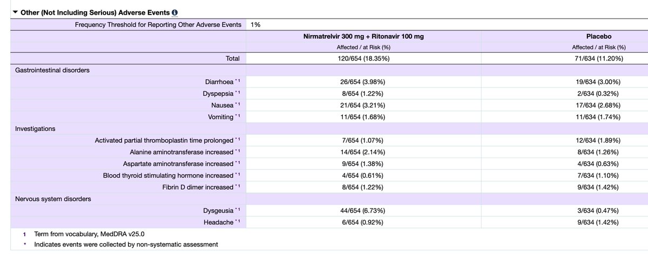Screen dimensions: 648x254
Task: Collapse the Other Adverse Events section triangle
Action: click(x=15, y=12)
